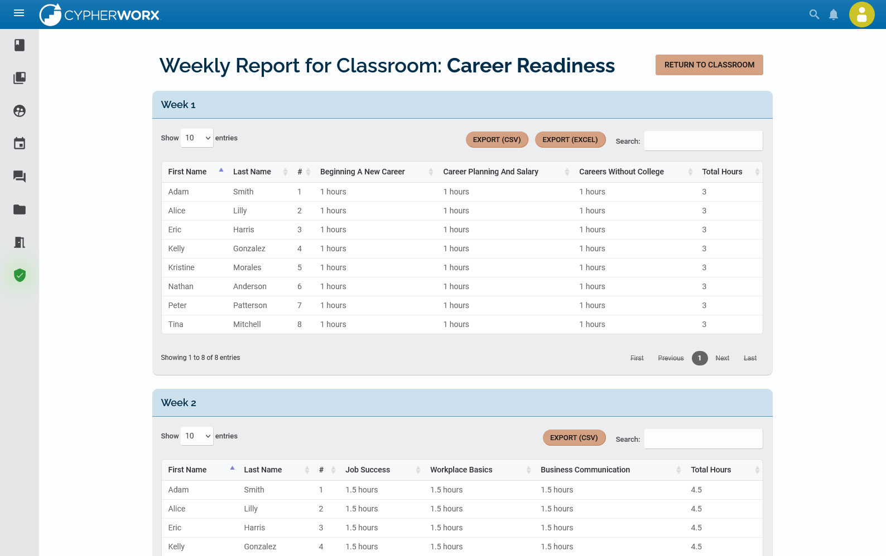Select Adam in Week 1 table
886x556 pixels.
pos(179,192)
